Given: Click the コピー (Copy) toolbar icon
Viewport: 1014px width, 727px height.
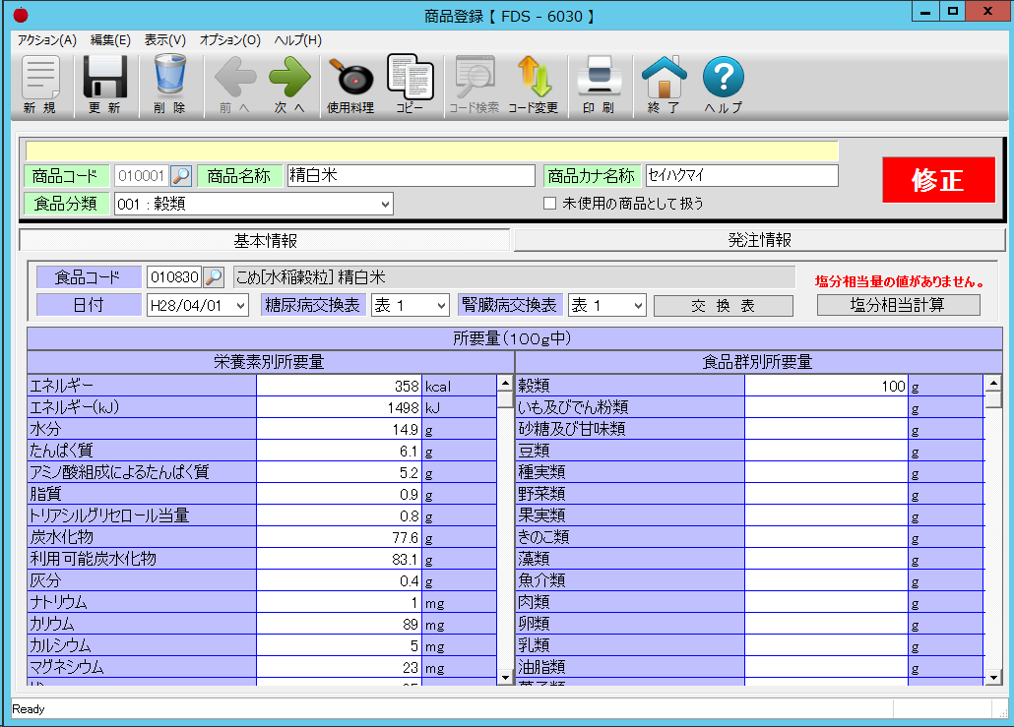Looking at the screenshot, I should click(x=411, y=85).
